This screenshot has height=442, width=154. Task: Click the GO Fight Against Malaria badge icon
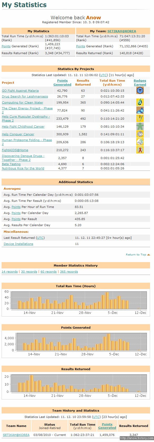140,91
